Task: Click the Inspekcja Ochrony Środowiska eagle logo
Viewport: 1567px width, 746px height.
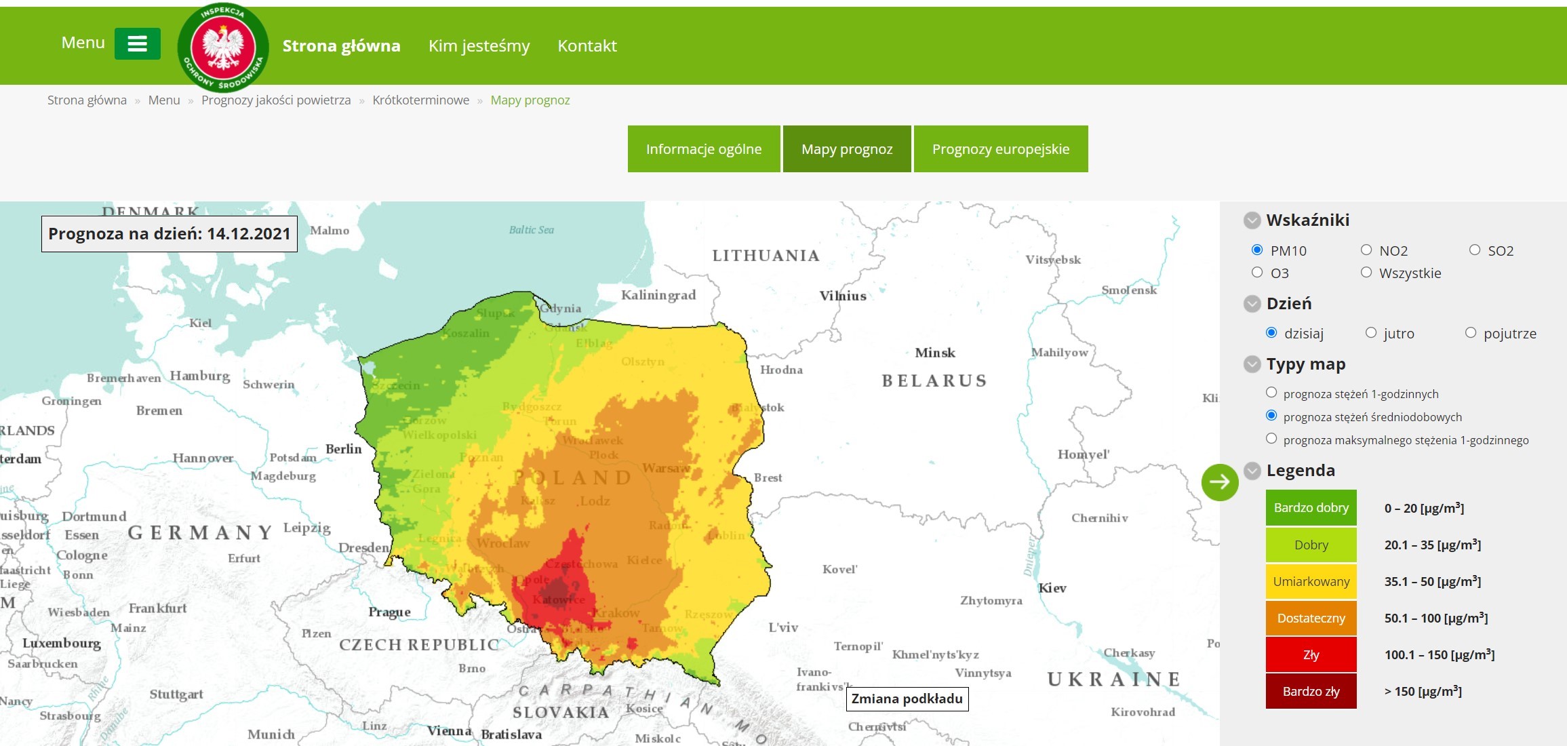Action: click(223, 47)
